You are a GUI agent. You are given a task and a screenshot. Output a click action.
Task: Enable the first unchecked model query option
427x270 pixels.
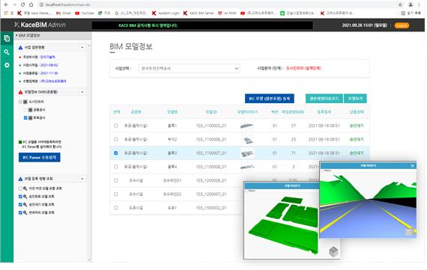coord(20,188)
